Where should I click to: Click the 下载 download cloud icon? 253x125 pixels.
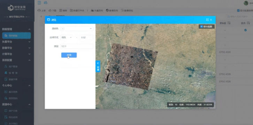click(x=50, y=10)
